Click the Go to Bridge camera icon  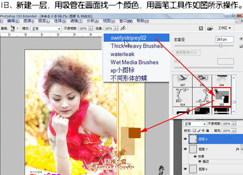210,28
